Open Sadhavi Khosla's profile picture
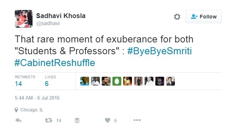The image size is (230, 138). pyautogui.click(x=24, y=19)
